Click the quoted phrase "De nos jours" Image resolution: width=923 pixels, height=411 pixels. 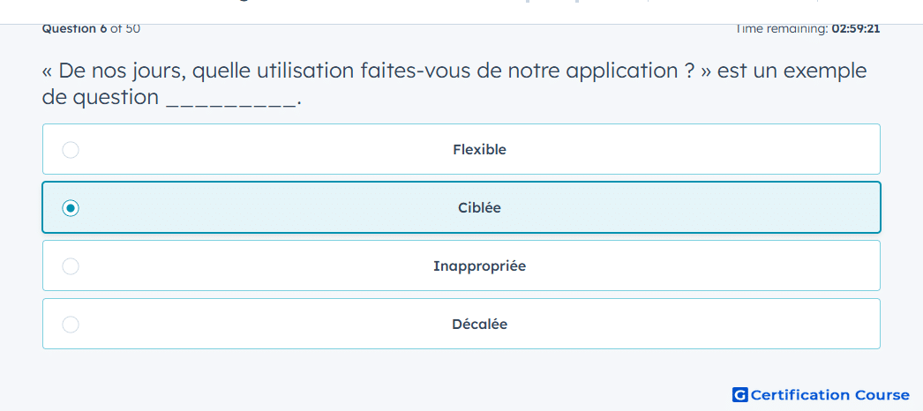pyautogui.click(x=123, y=71)
